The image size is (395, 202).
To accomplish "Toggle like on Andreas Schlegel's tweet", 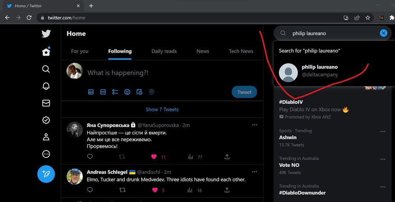I will 154,190.
